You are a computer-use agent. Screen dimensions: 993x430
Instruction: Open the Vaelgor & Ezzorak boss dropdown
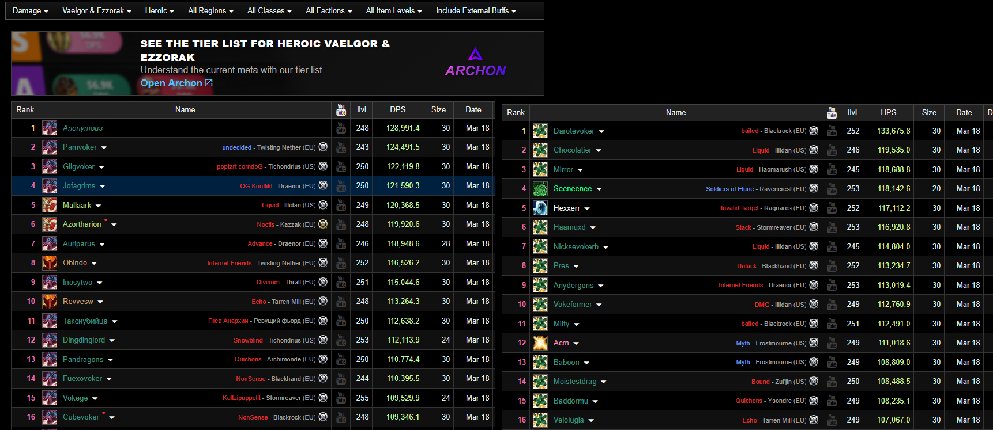point(96,11)
